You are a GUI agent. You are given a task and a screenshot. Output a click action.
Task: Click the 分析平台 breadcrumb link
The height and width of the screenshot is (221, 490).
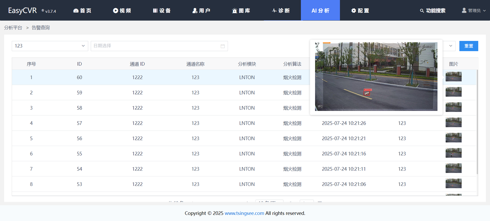tap(13, 27)
